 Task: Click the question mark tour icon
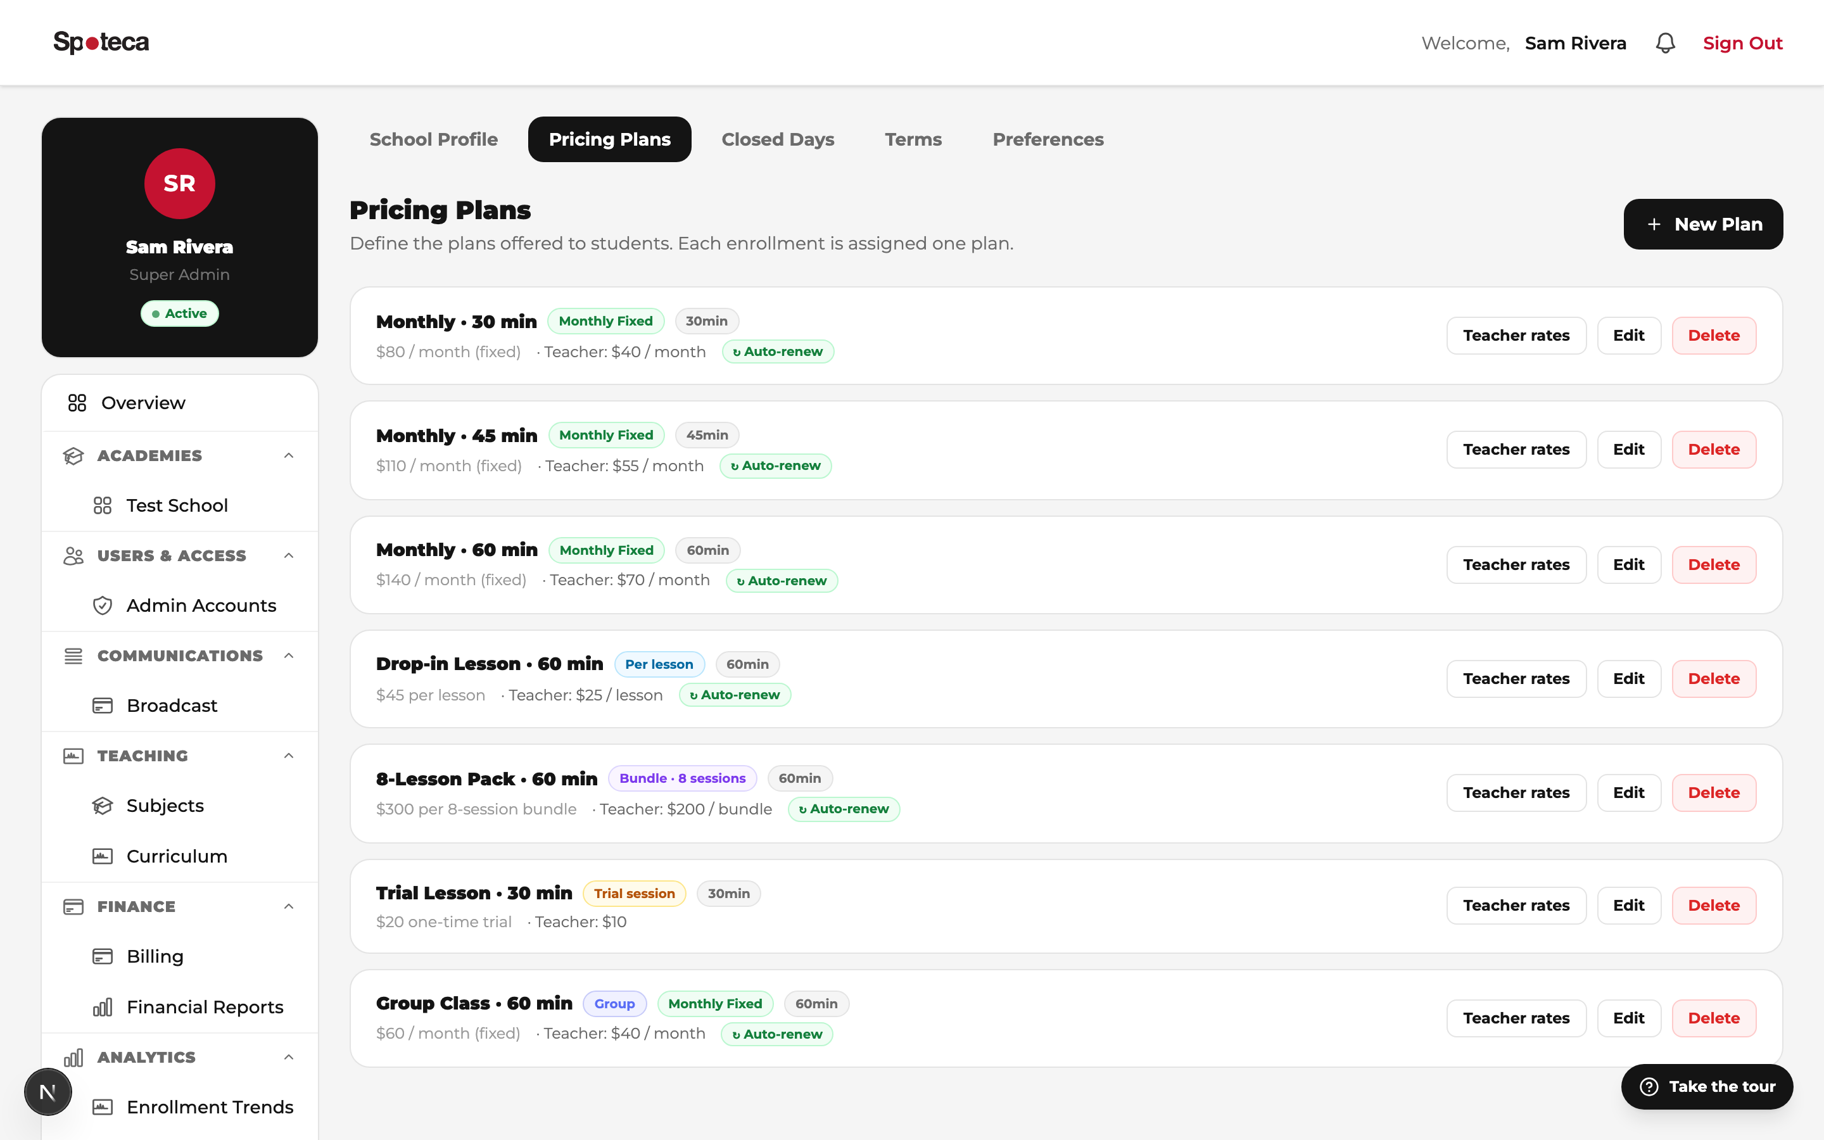tap(1649, 1086)
